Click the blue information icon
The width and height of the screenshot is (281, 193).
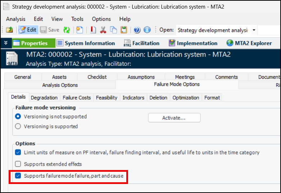(147, 30)
